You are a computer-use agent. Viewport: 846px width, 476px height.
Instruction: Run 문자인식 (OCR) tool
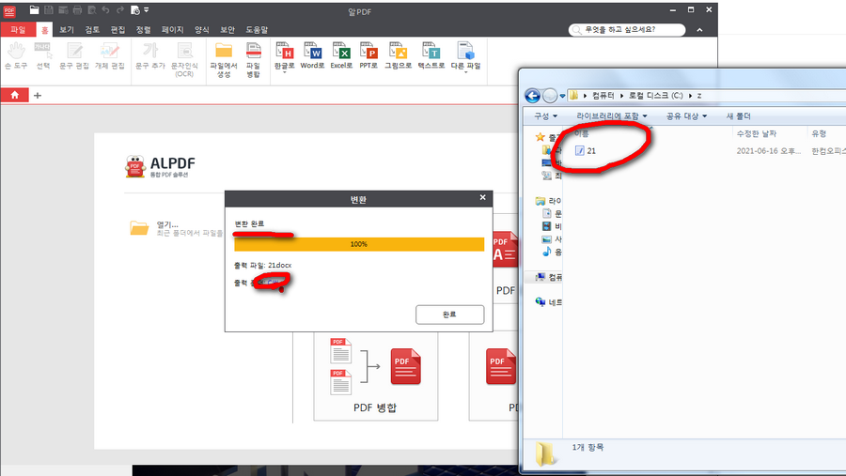(184, 59)
